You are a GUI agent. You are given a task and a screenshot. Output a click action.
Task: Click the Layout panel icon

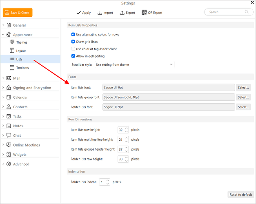(12, 51)
